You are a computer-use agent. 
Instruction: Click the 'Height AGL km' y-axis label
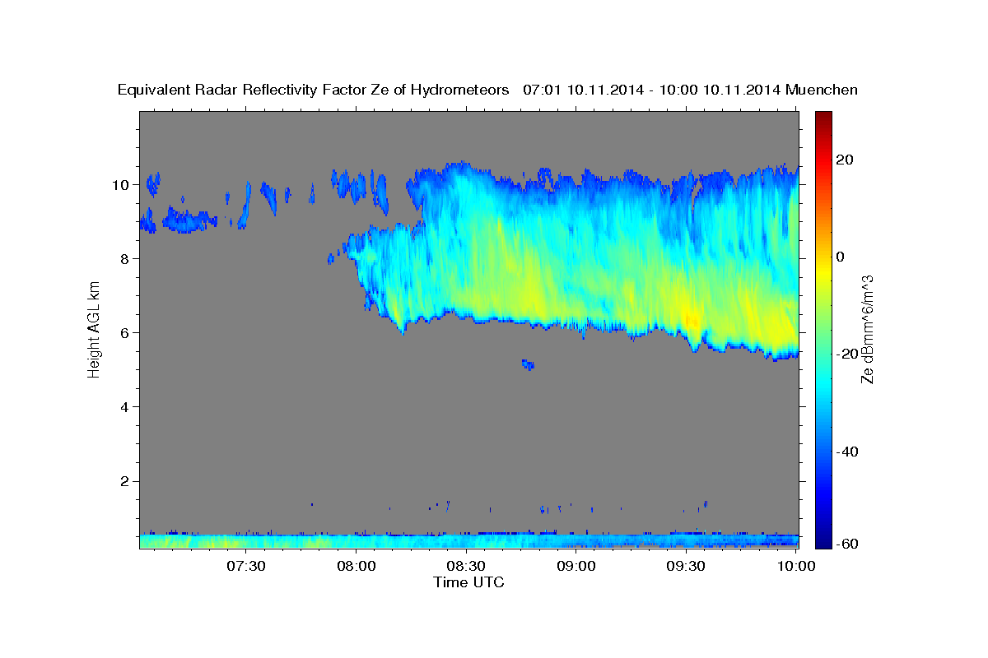point(95,330)
